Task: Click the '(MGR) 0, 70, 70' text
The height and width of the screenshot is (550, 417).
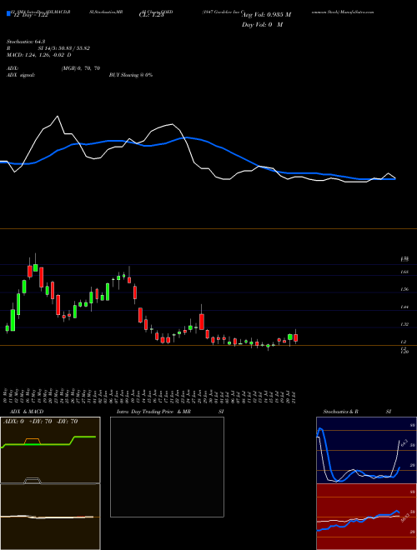Action: (x=81, y=68)
